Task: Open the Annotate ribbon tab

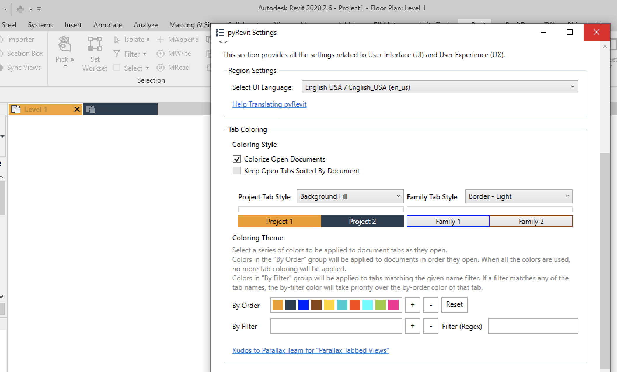Action: click(x=108, y=25)
